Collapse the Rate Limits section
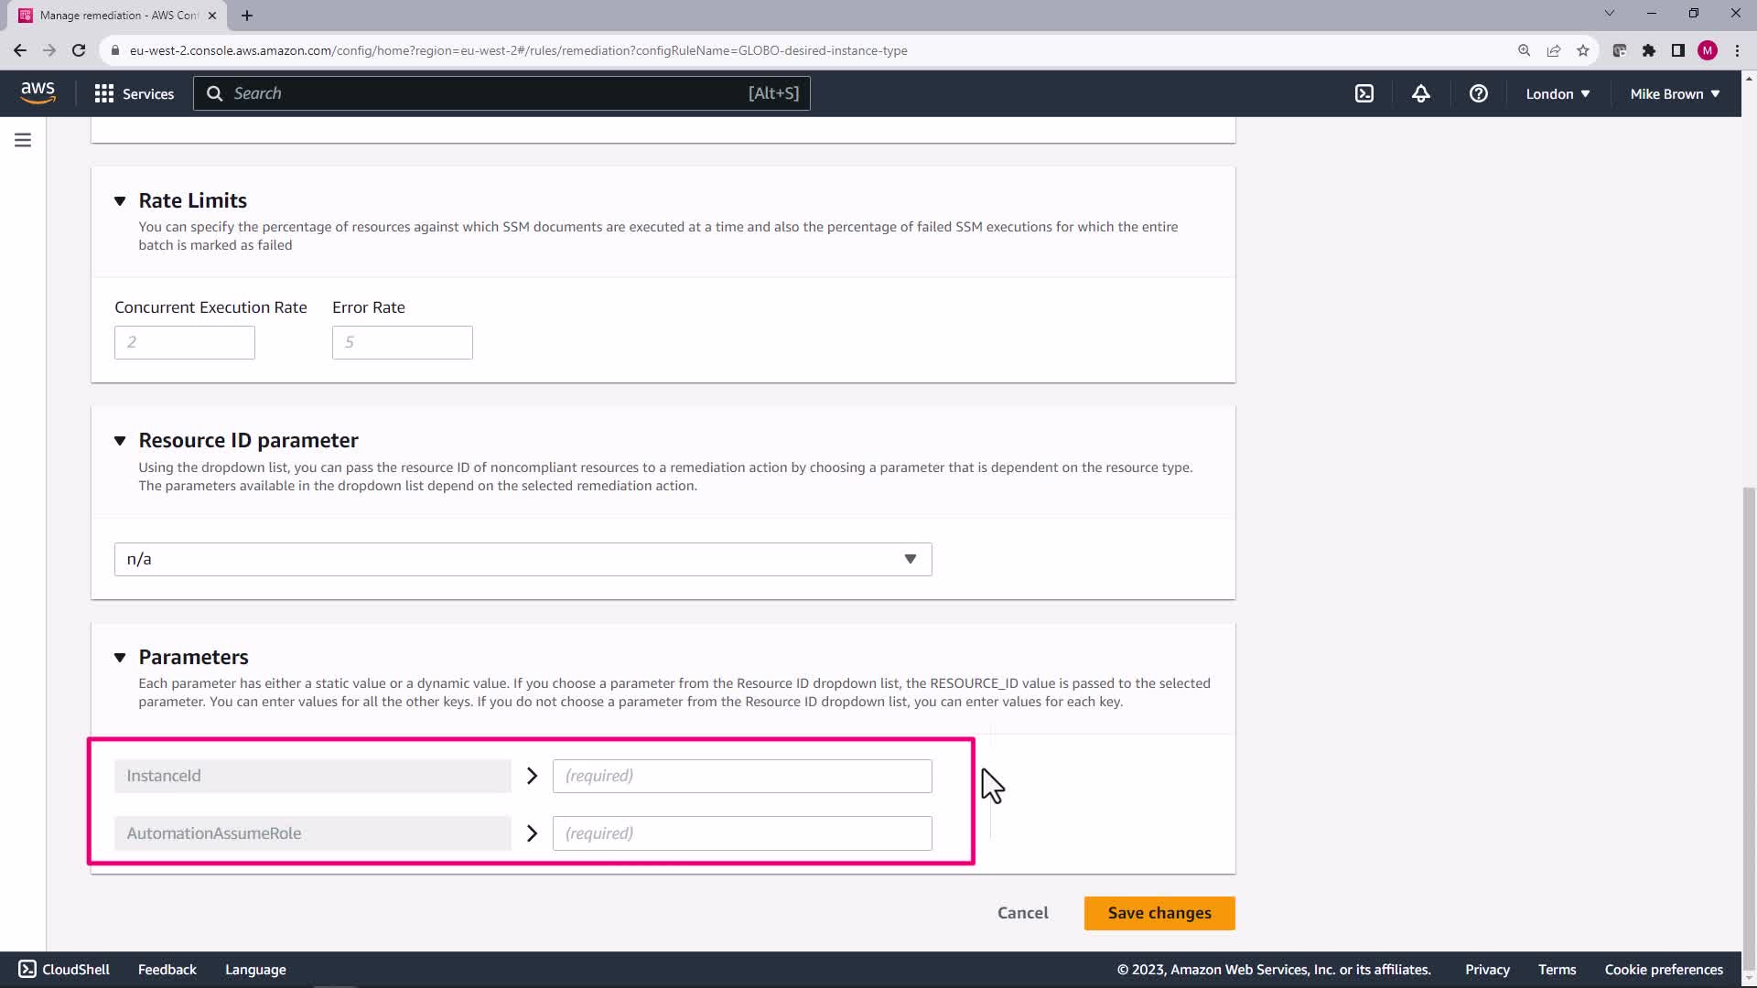The height and width of the screenshot is (988, 1757). (120, 201)
